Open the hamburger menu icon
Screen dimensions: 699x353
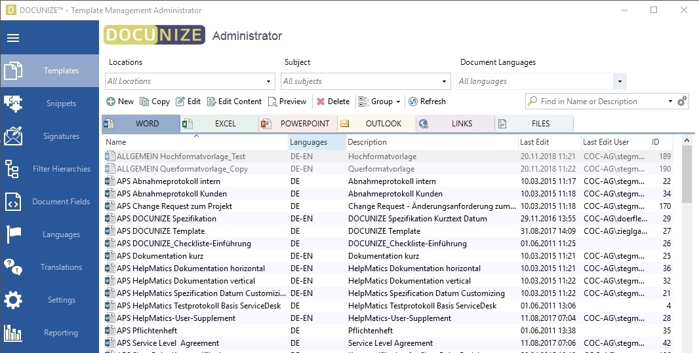tap(13, 38)
